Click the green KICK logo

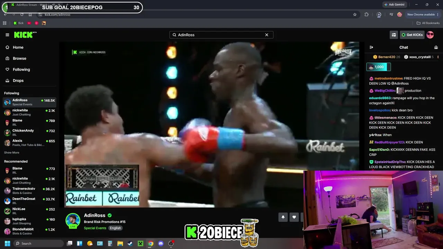(25, 35)
